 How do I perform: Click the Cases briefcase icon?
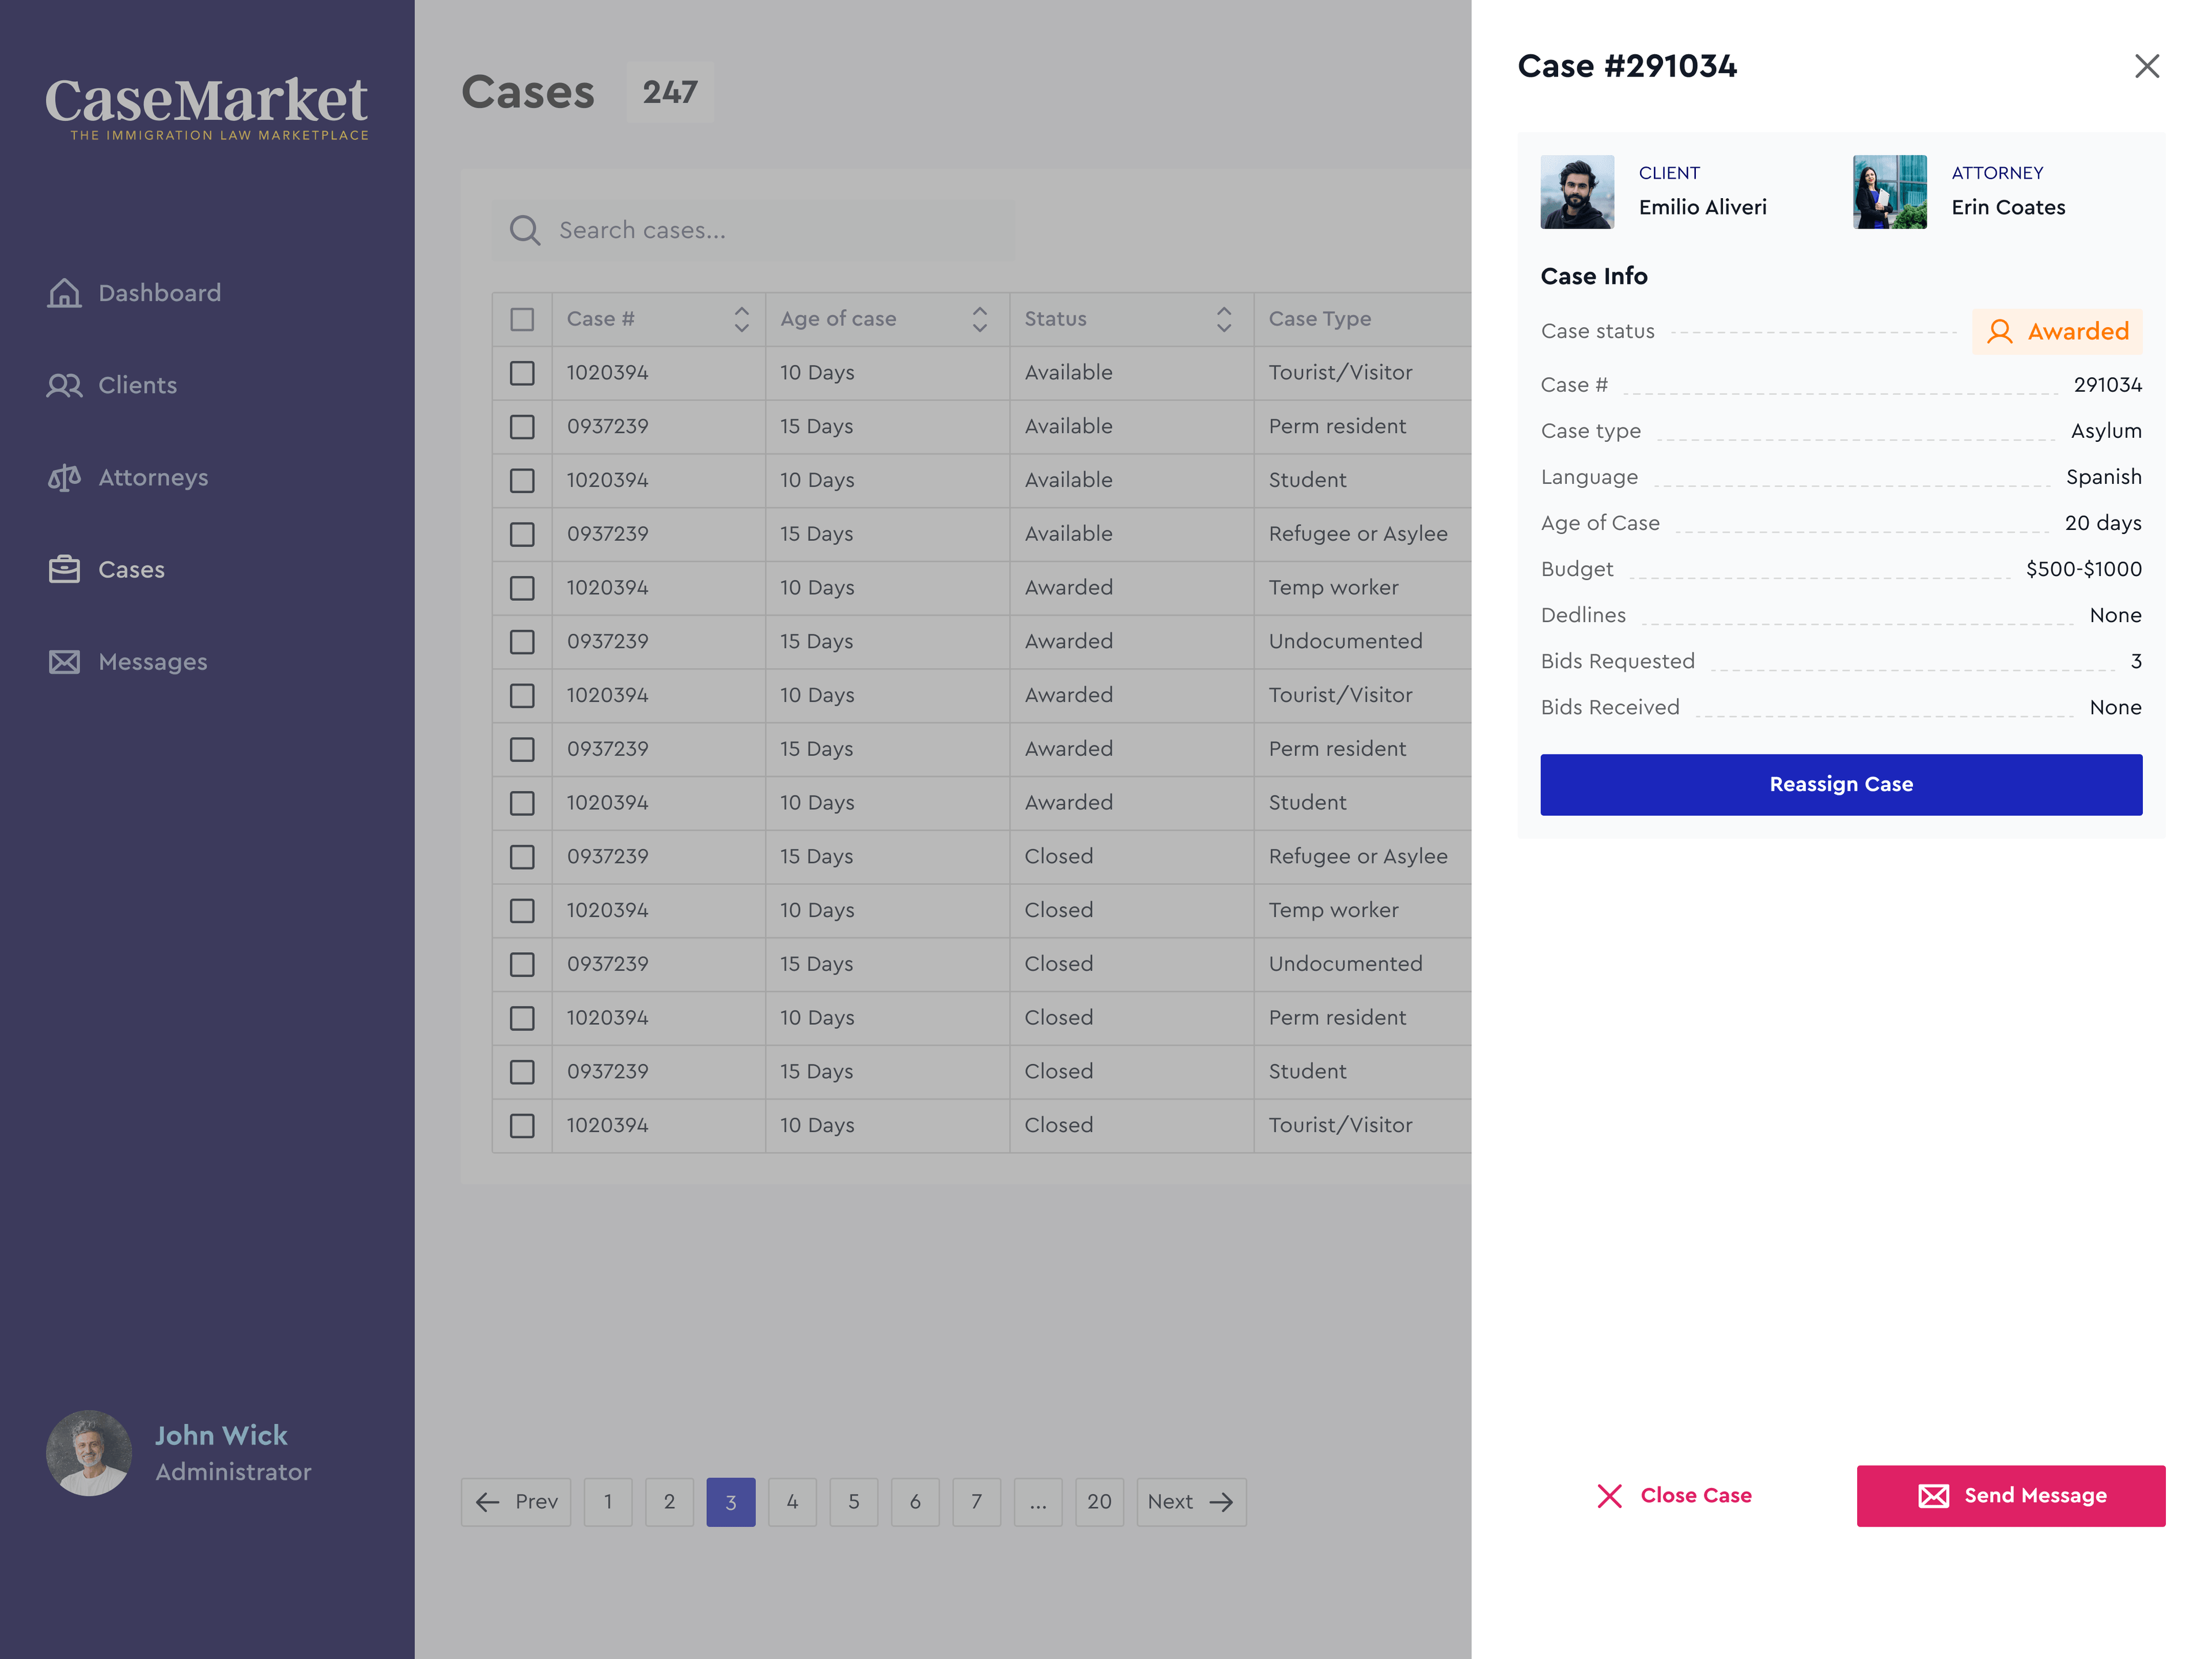point(65,569)
